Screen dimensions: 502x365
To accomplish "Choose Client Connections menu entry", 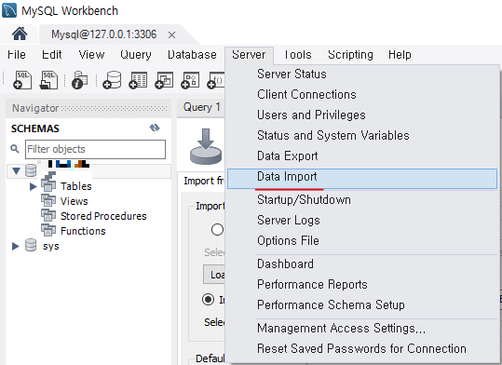I will pyautogui.click(x=362, y=95).
